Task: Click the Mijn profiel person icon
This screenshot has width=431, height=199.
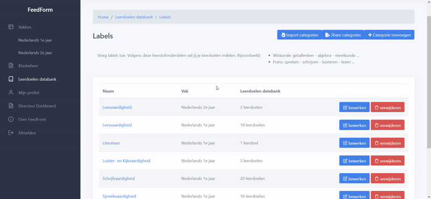Action: tap(11, 93)
